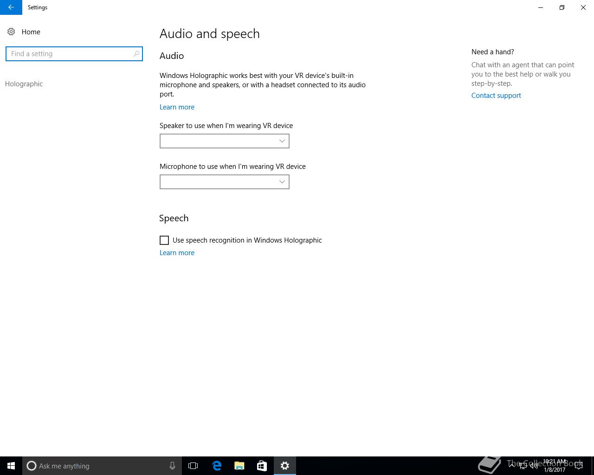The height and width of the screenshot is (475, 594).
Task: Focus the Ask me anything search field
Action: [x=102, y=466]
